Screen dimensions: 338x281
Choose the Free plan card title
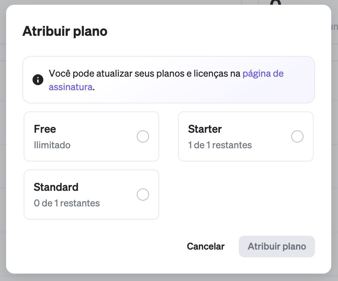point(45,129)
